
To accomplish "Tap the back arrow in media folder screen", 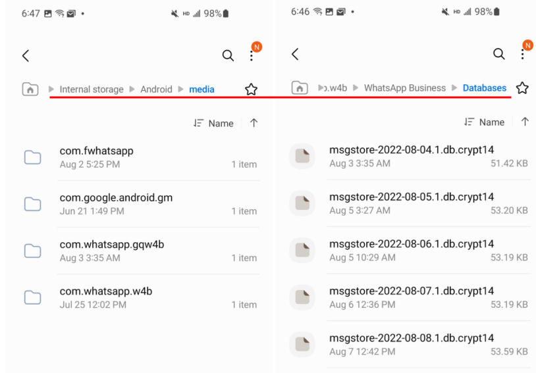I will click(26, 56).
